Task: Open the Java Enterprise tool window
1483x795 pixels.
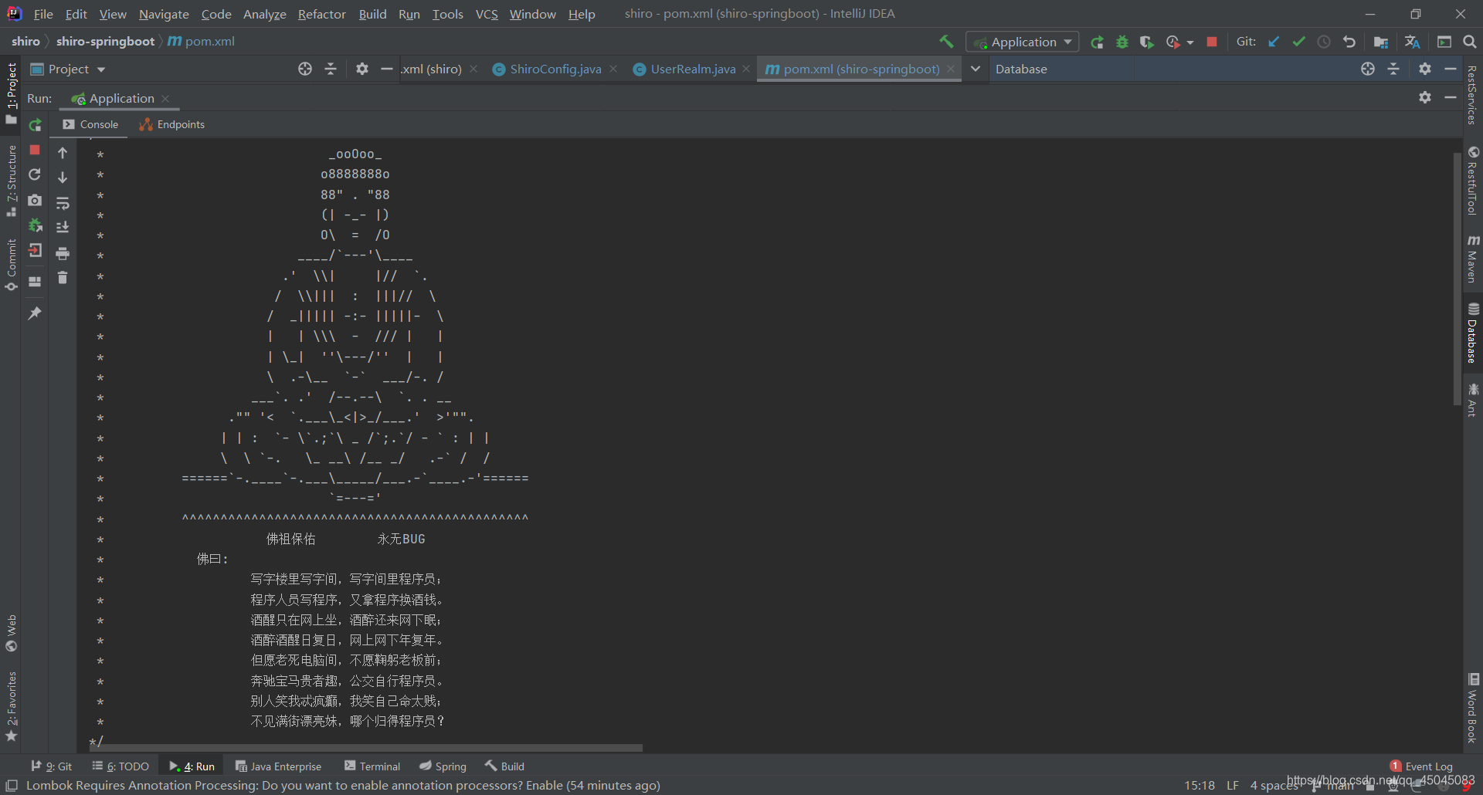Action: 278,766
